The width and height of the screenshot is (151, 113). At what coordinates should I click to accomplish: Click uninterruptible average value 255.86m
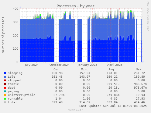point(113,95)
